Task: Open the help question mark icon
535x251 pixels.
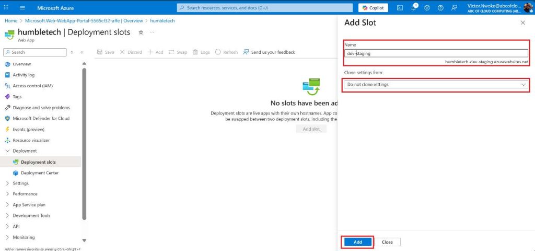Action: pyautogui.click(x=440, y=8)
